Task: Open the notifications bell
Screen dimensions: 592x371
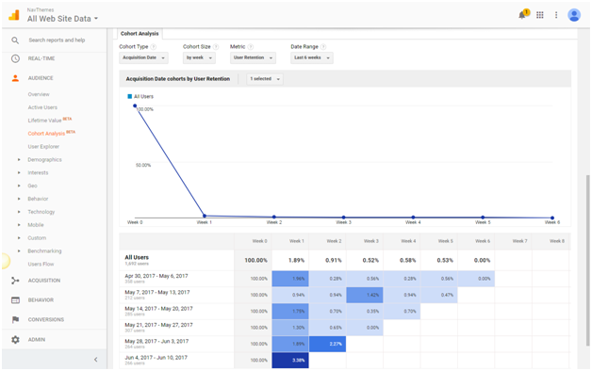Action: [523, 15]
